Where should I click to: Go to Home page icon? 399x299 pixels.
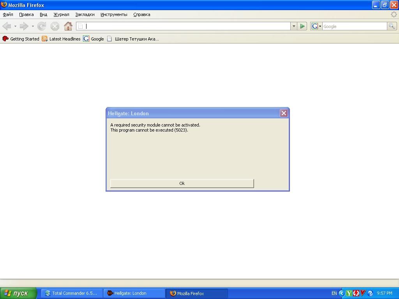pos(68,26)
